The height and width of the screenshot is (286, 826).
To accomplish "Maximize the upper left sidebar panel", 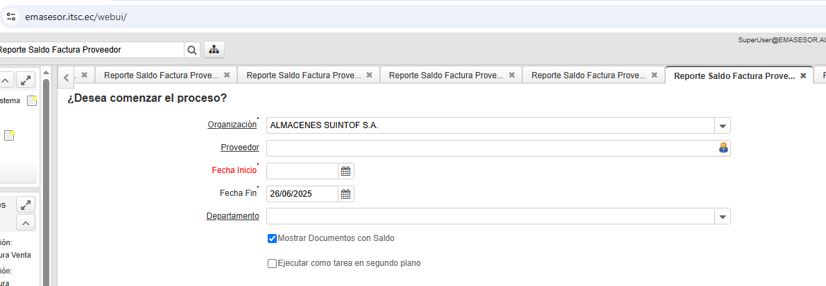I will (26, 80).
